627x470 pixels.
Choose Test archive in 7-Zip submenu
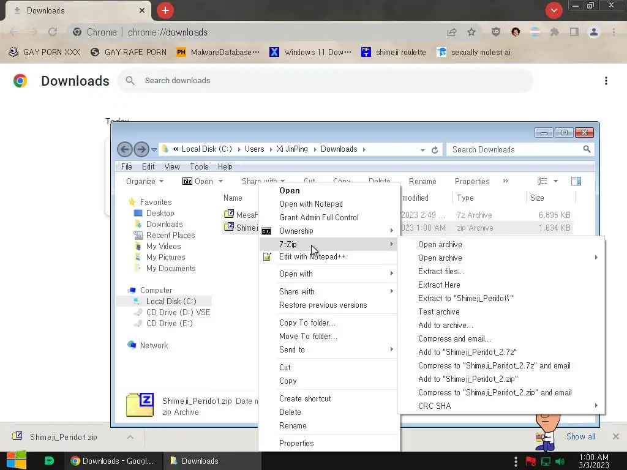pyautogui.click(x=501, y=311)
